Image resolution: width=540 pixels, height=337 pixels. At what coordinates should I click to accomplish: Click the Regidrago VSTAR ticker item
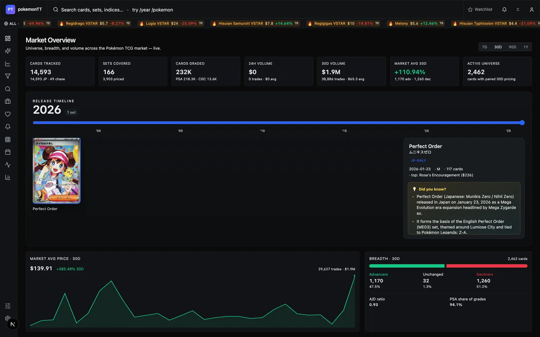(x=94, y=24)
